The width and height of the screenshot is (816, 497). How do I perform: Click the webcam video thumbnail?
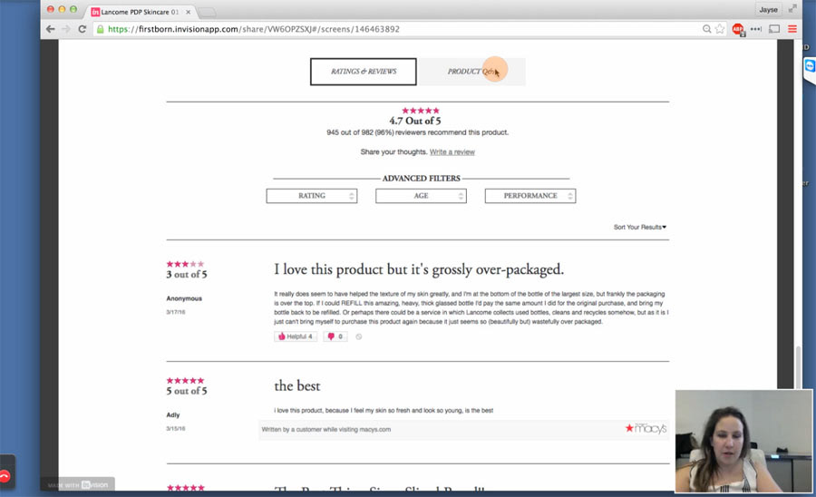(x=743, y=441)
